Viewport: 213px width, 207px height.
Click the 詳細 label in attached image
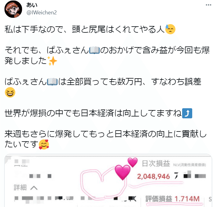tap(20, 187)
